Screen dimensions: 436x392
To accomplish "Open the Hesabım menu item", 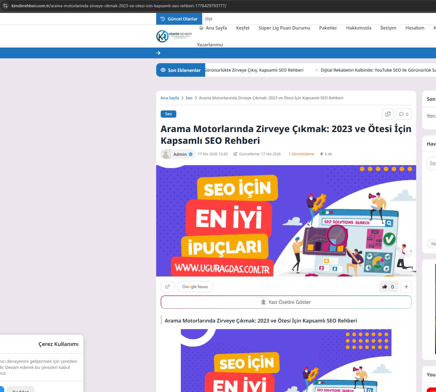I will tap(415, 28).
